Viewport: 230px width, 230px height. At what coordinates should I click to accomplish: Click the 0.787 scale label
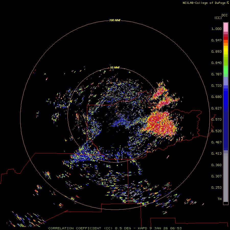pyautogui.click(x=216, y=74)
